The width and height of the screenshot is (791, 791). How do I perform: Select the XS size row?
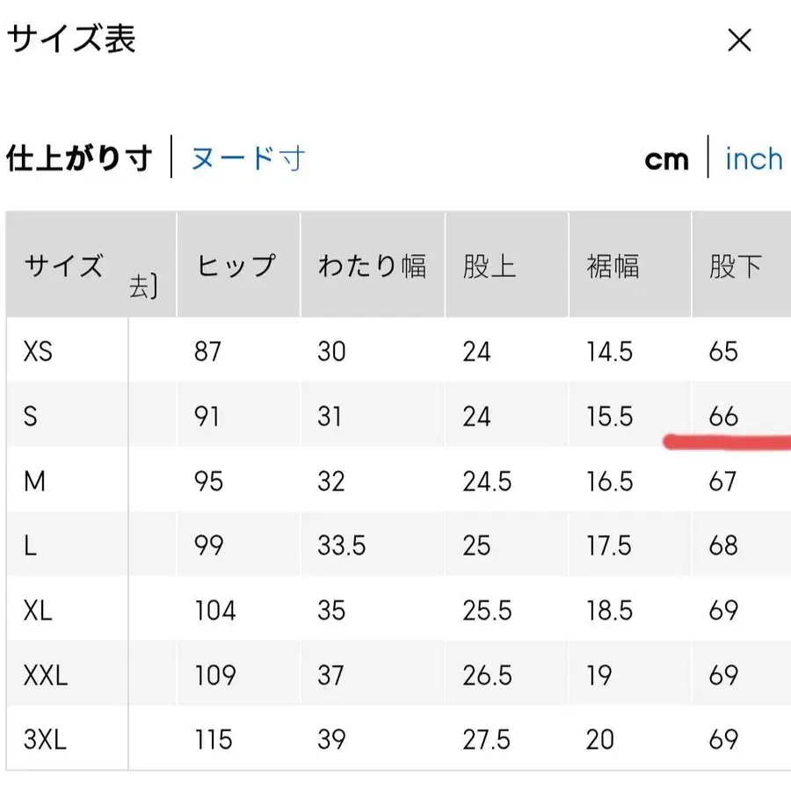(x=36, y=351)
